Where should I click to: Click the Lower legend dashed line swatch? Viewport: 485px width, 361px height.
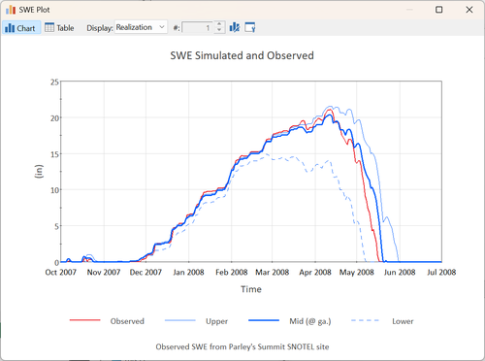coord(366,320)
